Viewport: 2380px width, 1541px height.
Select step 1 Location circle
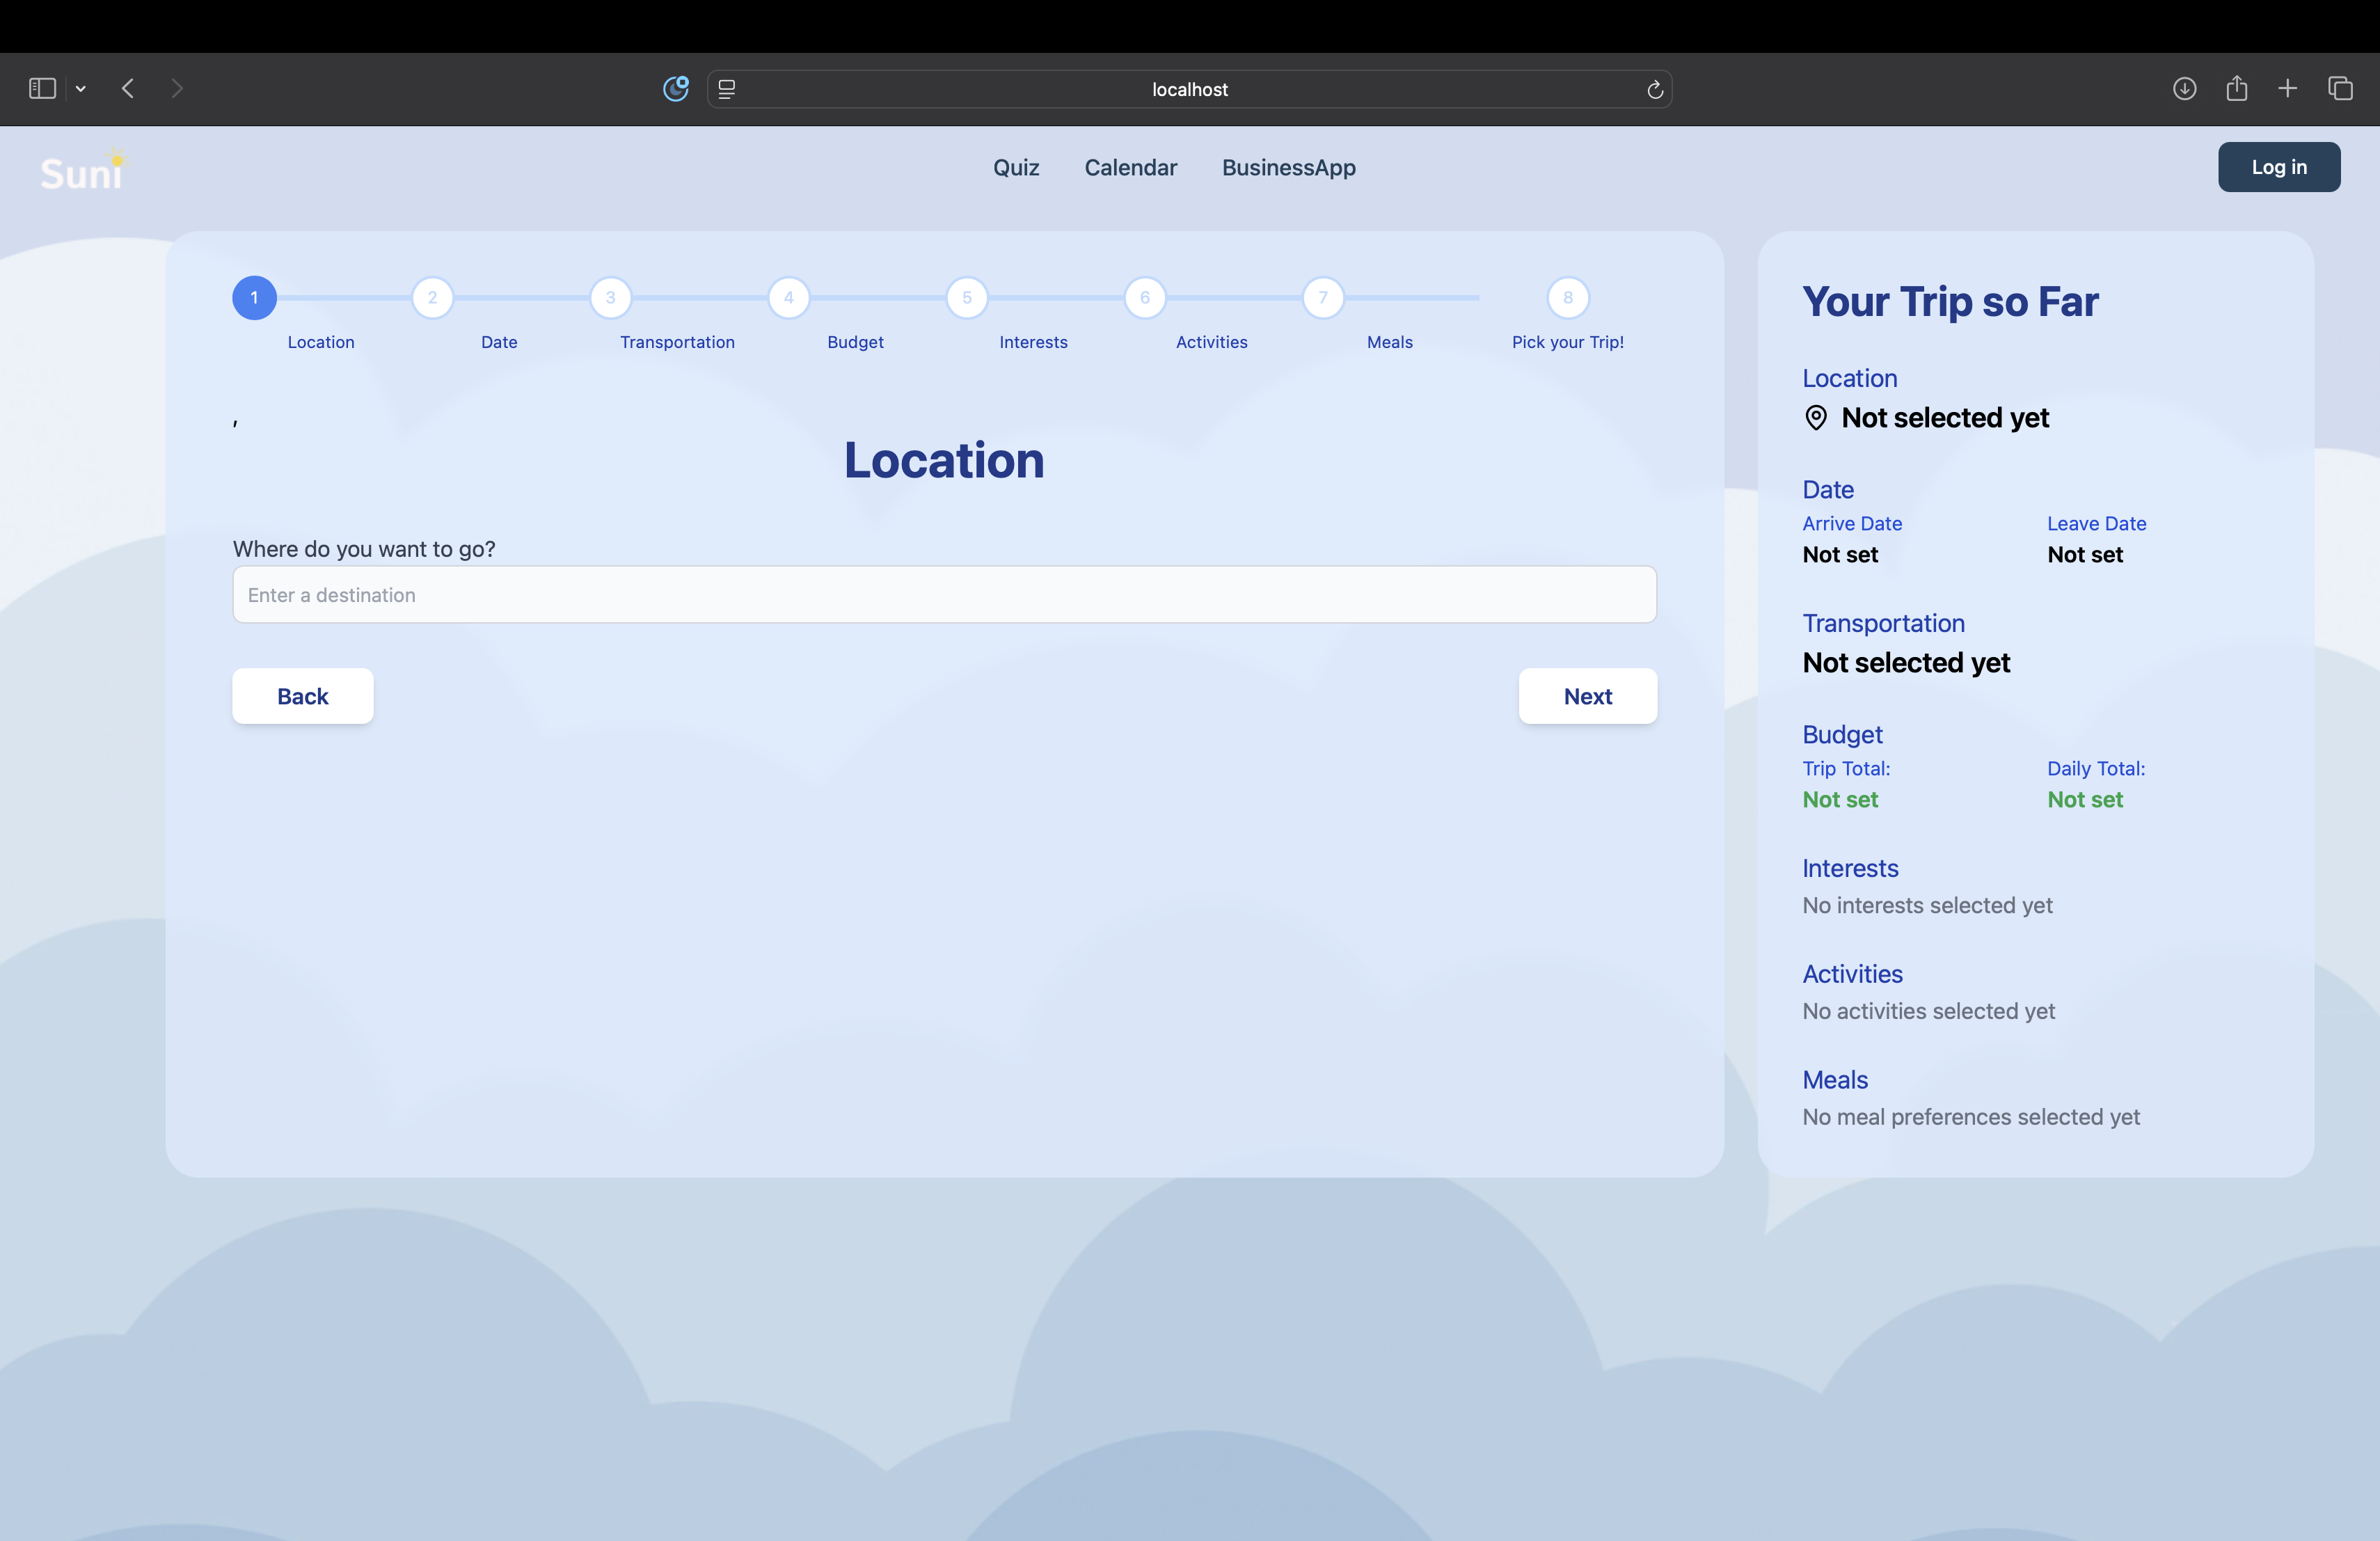click(x=254, y=298)
